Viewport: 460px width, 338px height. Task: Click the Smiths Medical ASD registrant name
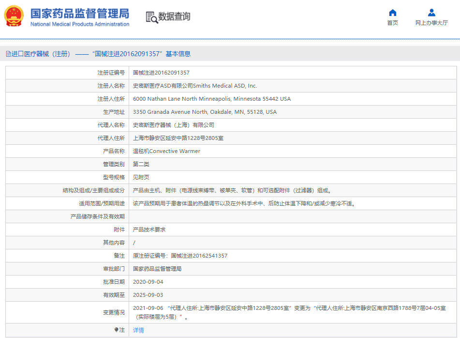[195, 86]
